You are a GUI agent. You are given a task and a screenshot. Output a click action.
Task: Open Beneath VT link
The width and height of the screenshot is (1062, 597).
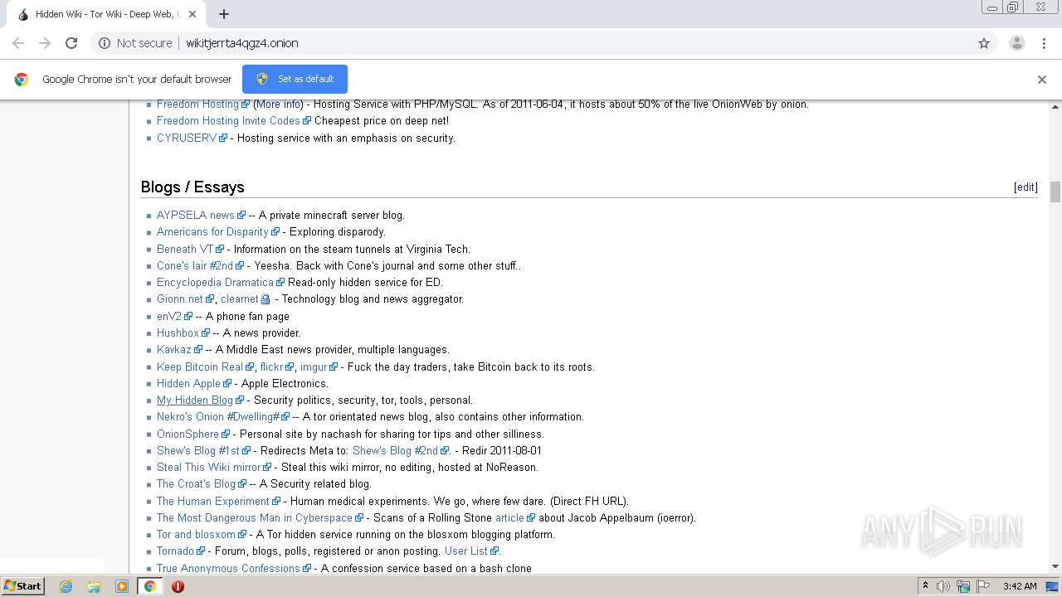[x=185, y=249]
